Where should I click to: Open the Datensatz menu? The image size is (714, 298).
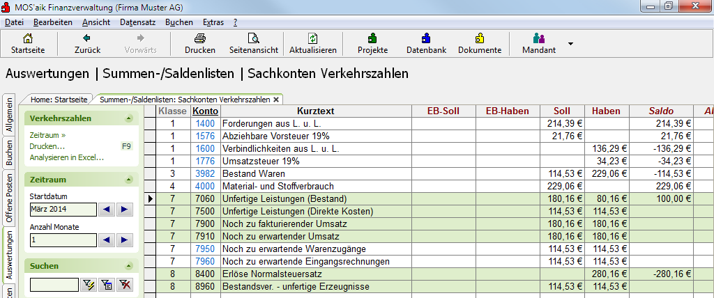pos(138,22)
